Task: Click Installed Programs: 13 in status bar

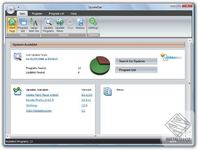Action: 19,141
